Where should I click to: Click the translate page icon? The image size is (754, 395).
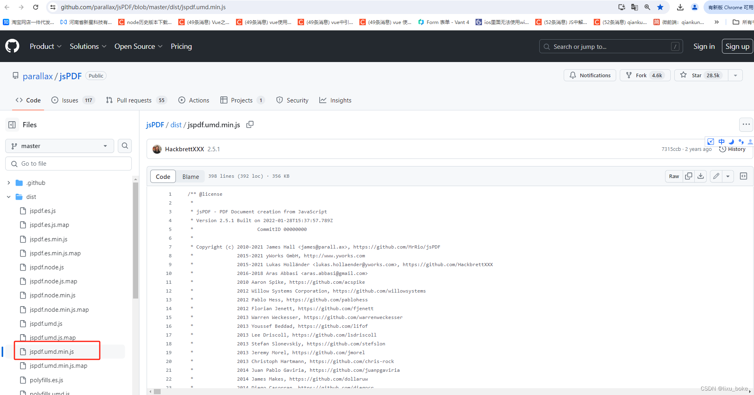635,7
